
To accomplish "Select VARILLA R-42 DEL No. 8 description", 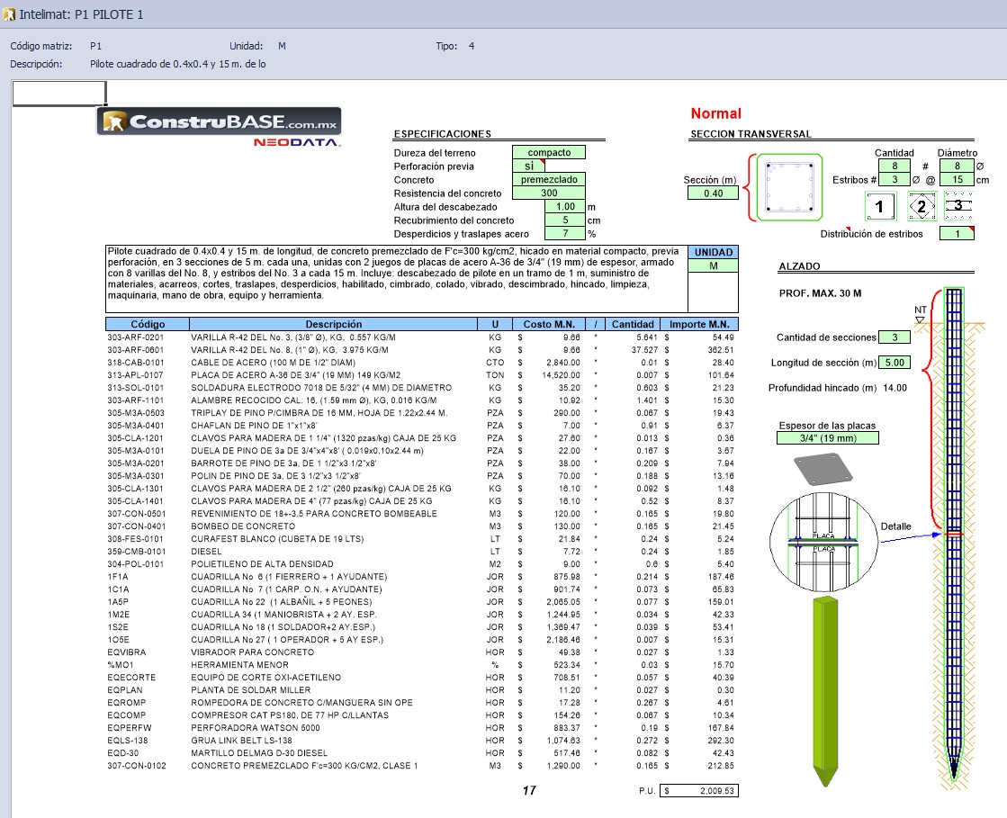I will [x=289, y=350].
